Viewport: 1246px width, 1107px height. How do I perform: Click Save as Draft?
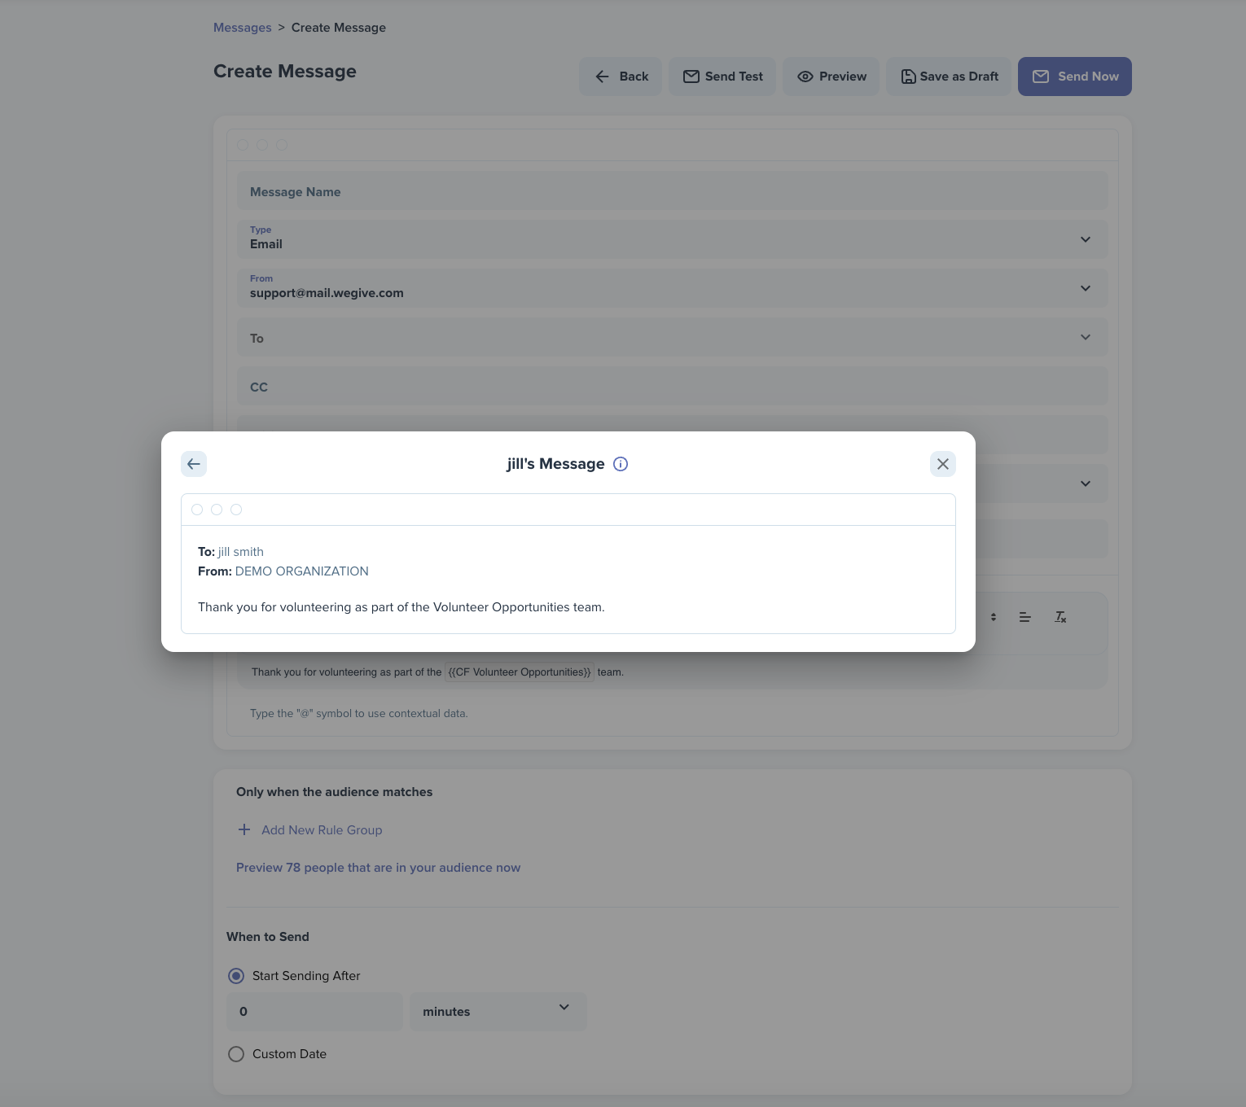pyautogui.click(x=949, y=77)
